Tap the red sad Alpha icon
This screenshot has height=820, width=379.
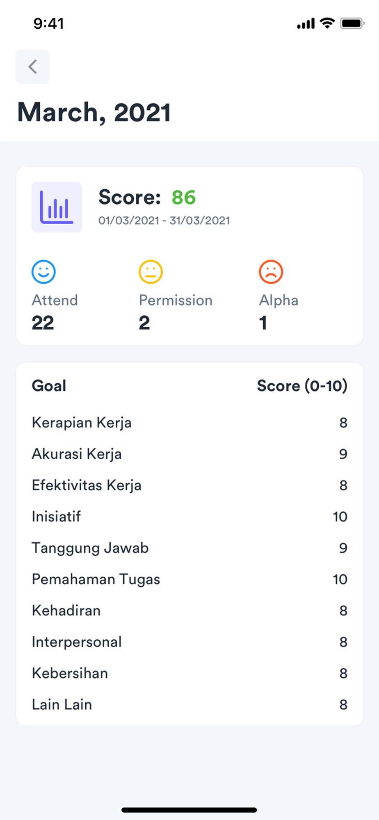pos(271,272)
